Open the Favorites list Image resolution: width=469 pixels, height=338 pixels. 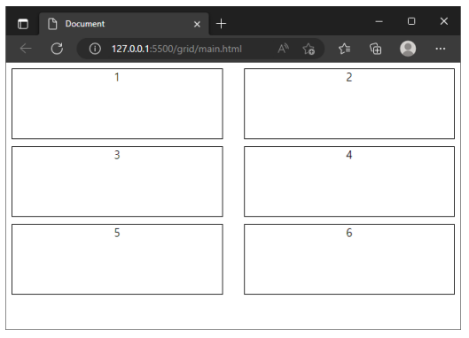[x=345, y=49]
